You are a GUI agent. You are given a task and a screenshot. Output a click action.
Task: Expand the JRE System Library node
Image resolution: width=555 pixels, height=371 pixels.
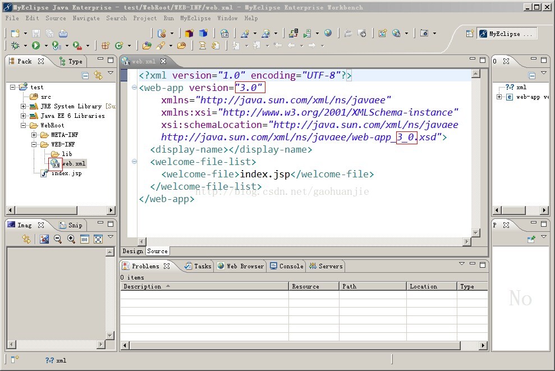point(24,106)
